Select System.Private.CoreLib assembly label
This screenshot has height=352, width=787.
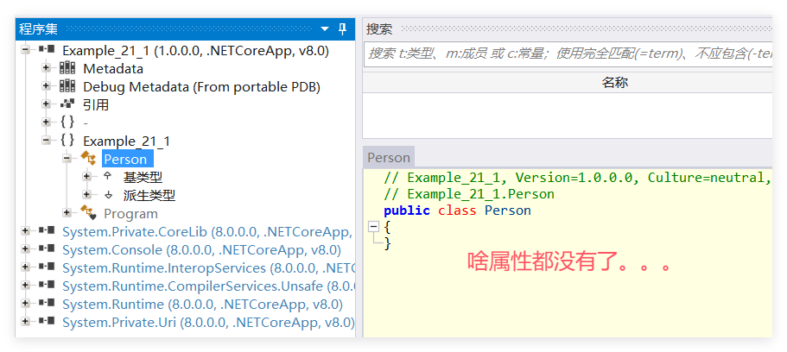click(x=207, y=232)
